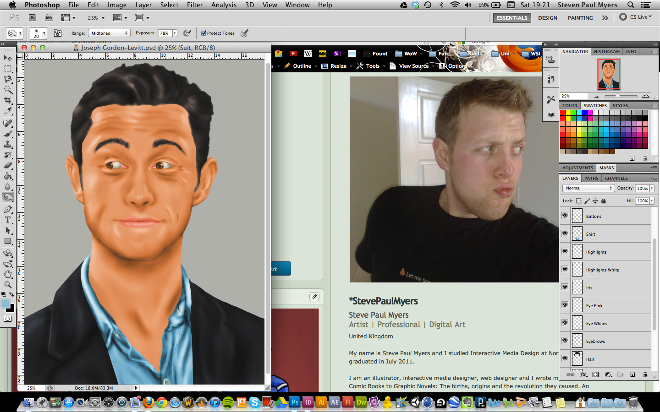Image resolution: width=660 pixels, height=412 pixels.
Task: Click the Navigator portrait thumbnail
Action: click(609, 74)
